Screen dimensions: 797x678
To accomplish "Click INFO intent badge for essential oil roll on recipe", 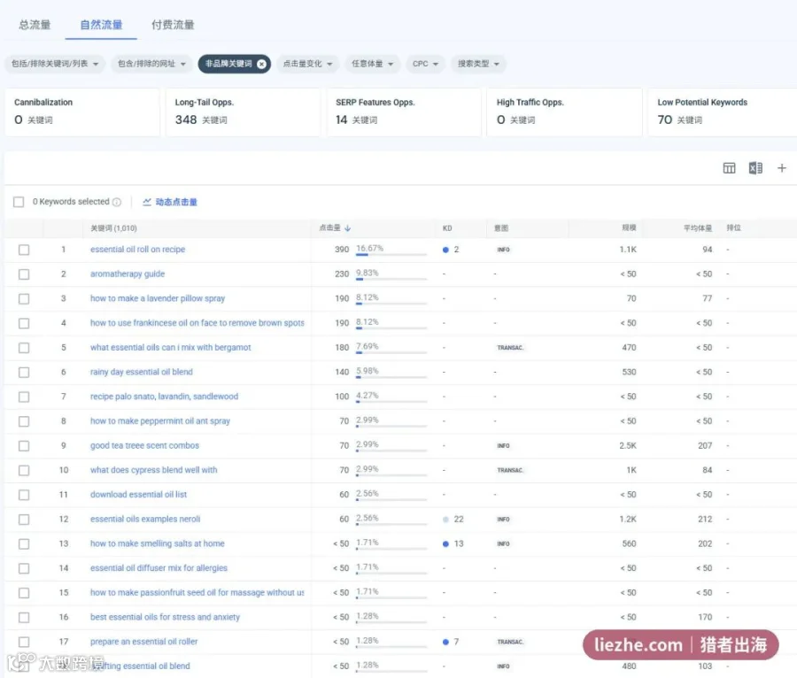I will 503,250.
